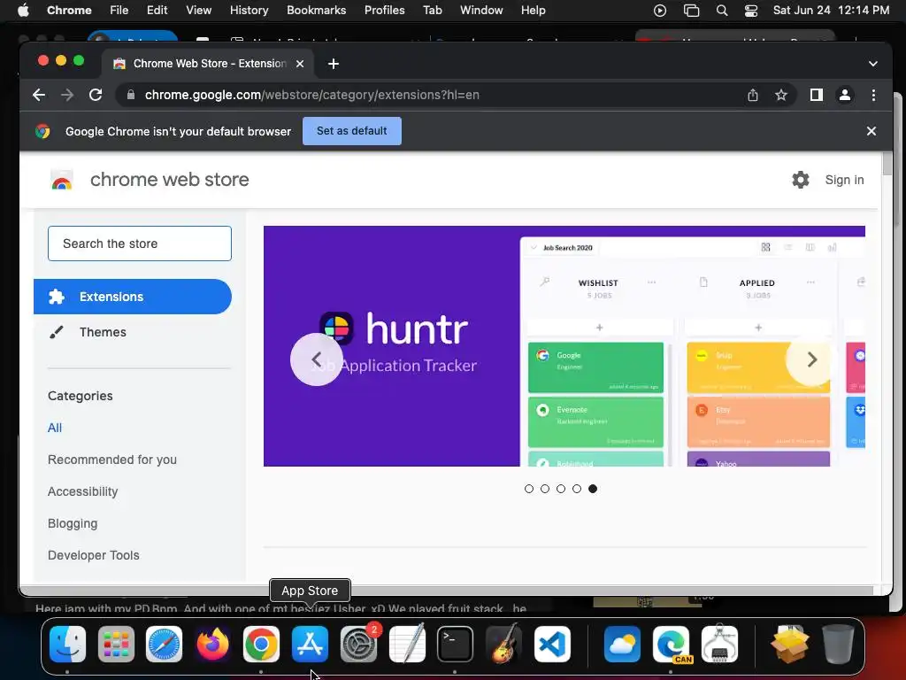Open Chrome's three-dot menu
The width and height of the screenshot is (906, 680).
click(x=873, y=95)
